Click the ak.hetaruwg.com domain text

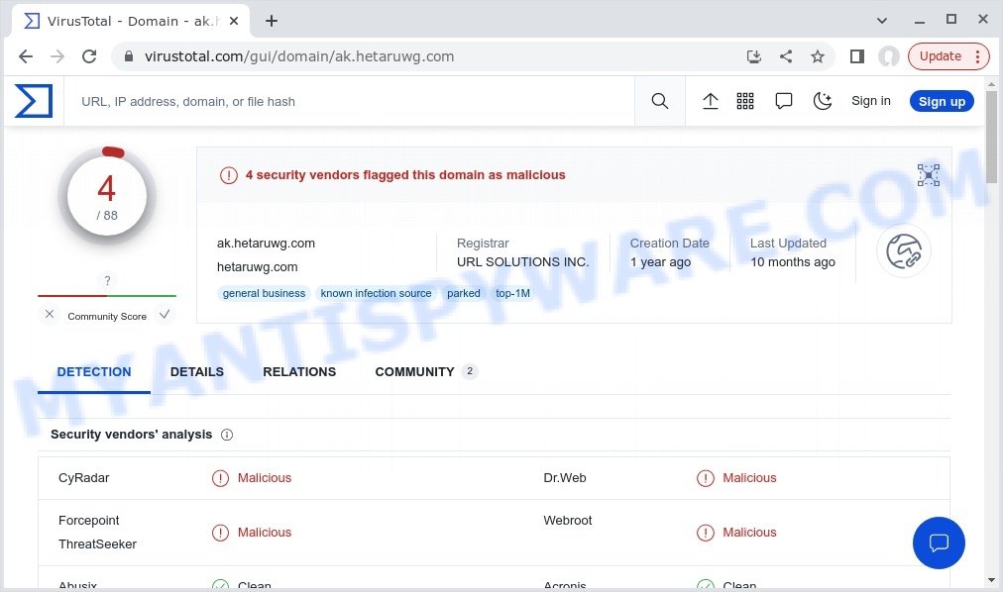pos(266,244)
